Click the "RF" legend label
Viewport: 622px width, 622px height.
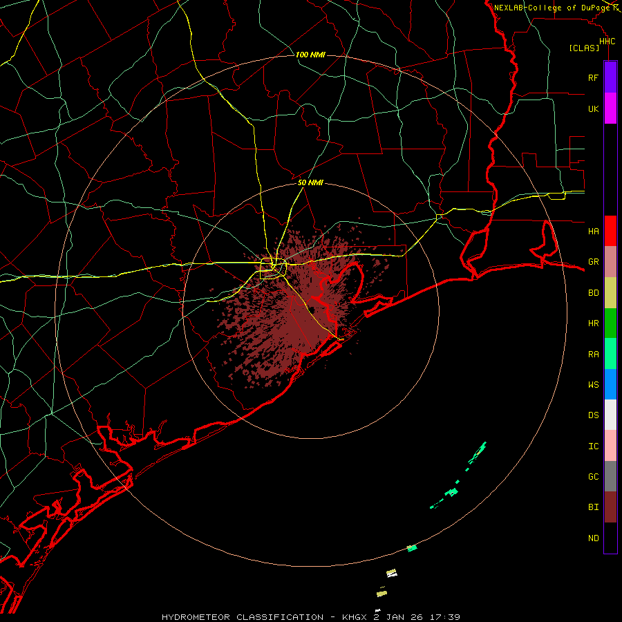click(594, 77)
